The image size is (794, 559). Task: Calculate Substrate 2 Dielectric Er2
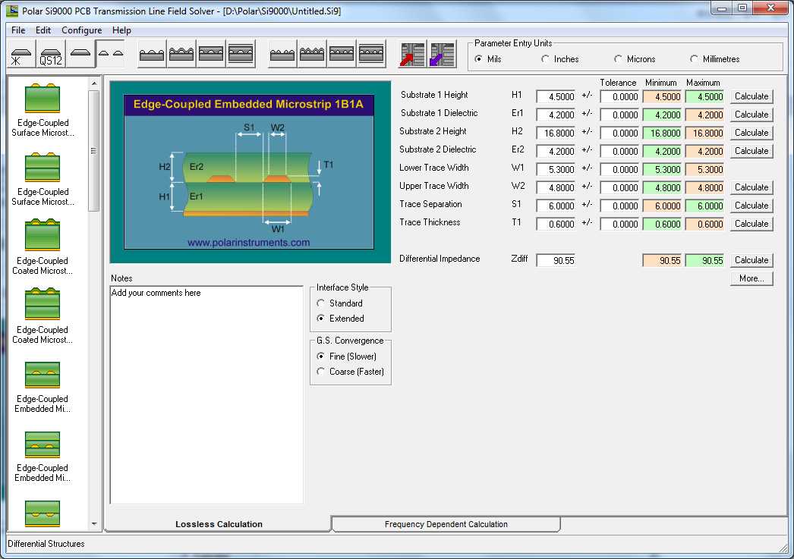[751, 151]
